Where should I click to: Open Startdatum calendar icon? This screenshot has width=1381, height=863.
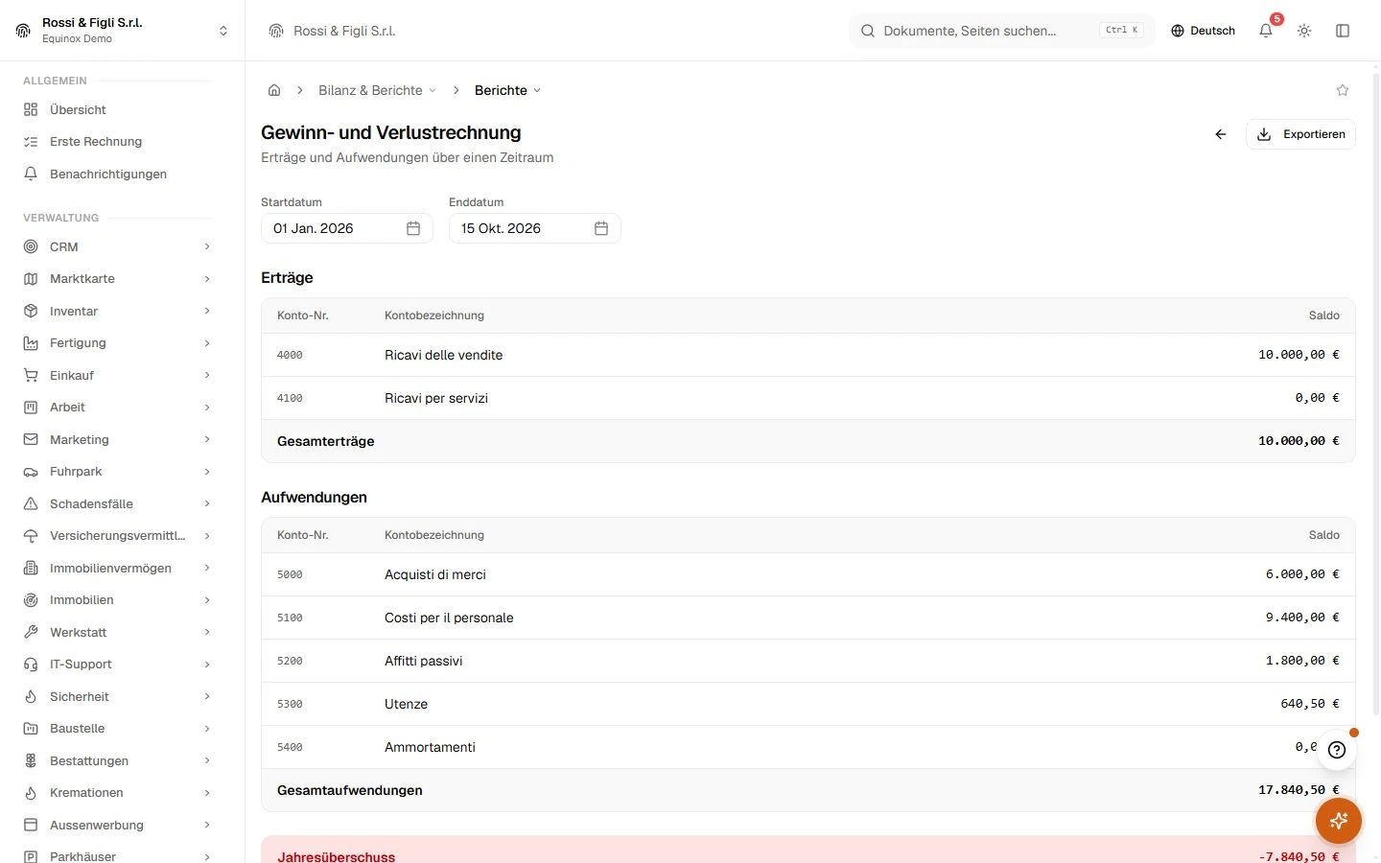point(413,228)
